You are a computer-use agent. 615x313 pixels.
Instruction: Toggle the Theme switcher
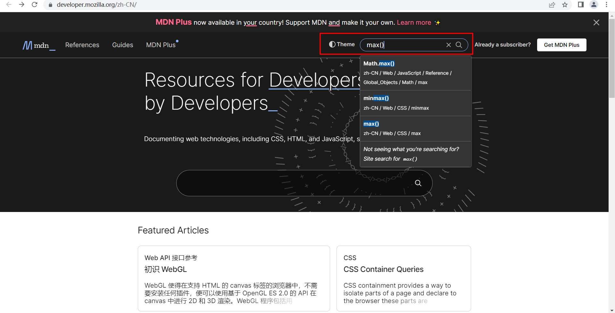point(342,44)
